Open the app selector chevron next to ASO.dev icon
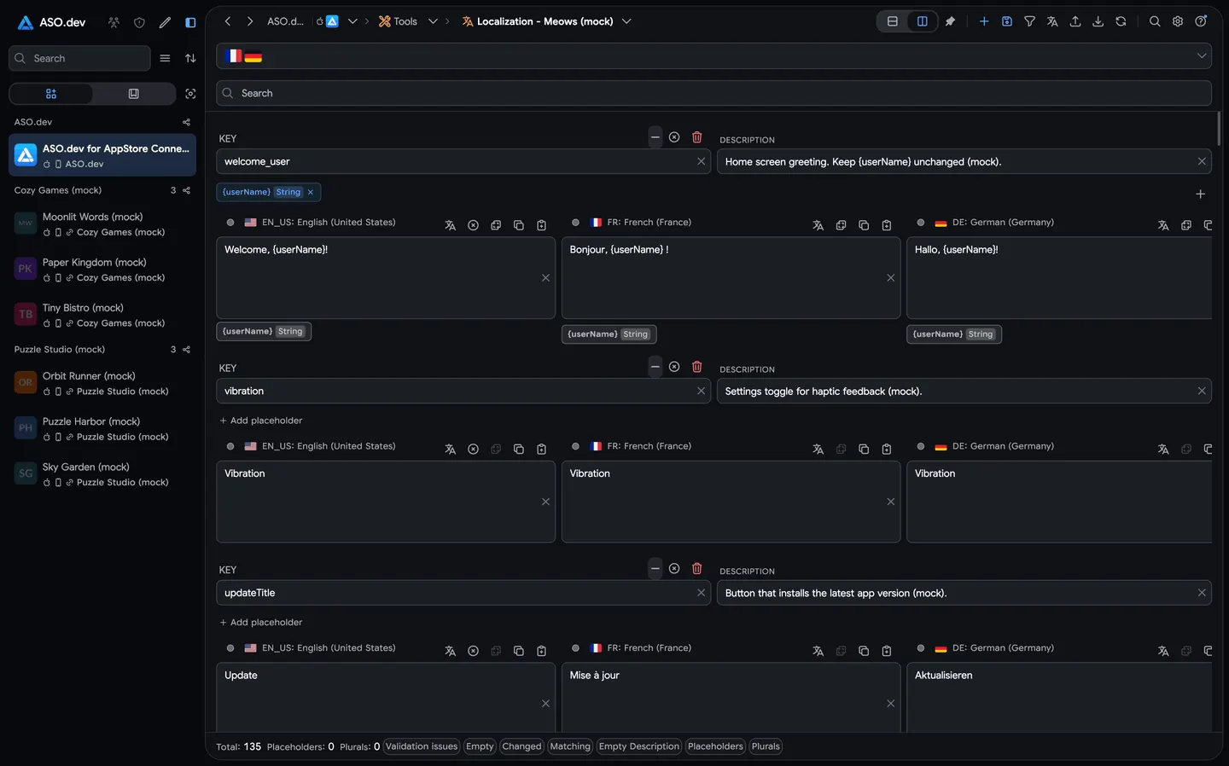Viewport: 1229px width, 766px height. point(352,21)
